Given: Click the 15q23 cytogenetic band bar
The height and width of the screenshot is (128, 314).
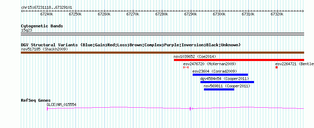Looking at the screenshot, I should pyautogui.click(x=162, y=34).
